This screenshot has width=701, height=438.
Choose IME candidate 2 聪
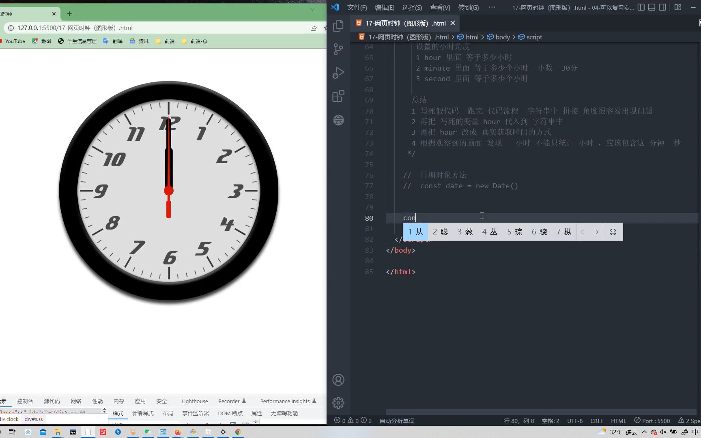coord(440,232)
